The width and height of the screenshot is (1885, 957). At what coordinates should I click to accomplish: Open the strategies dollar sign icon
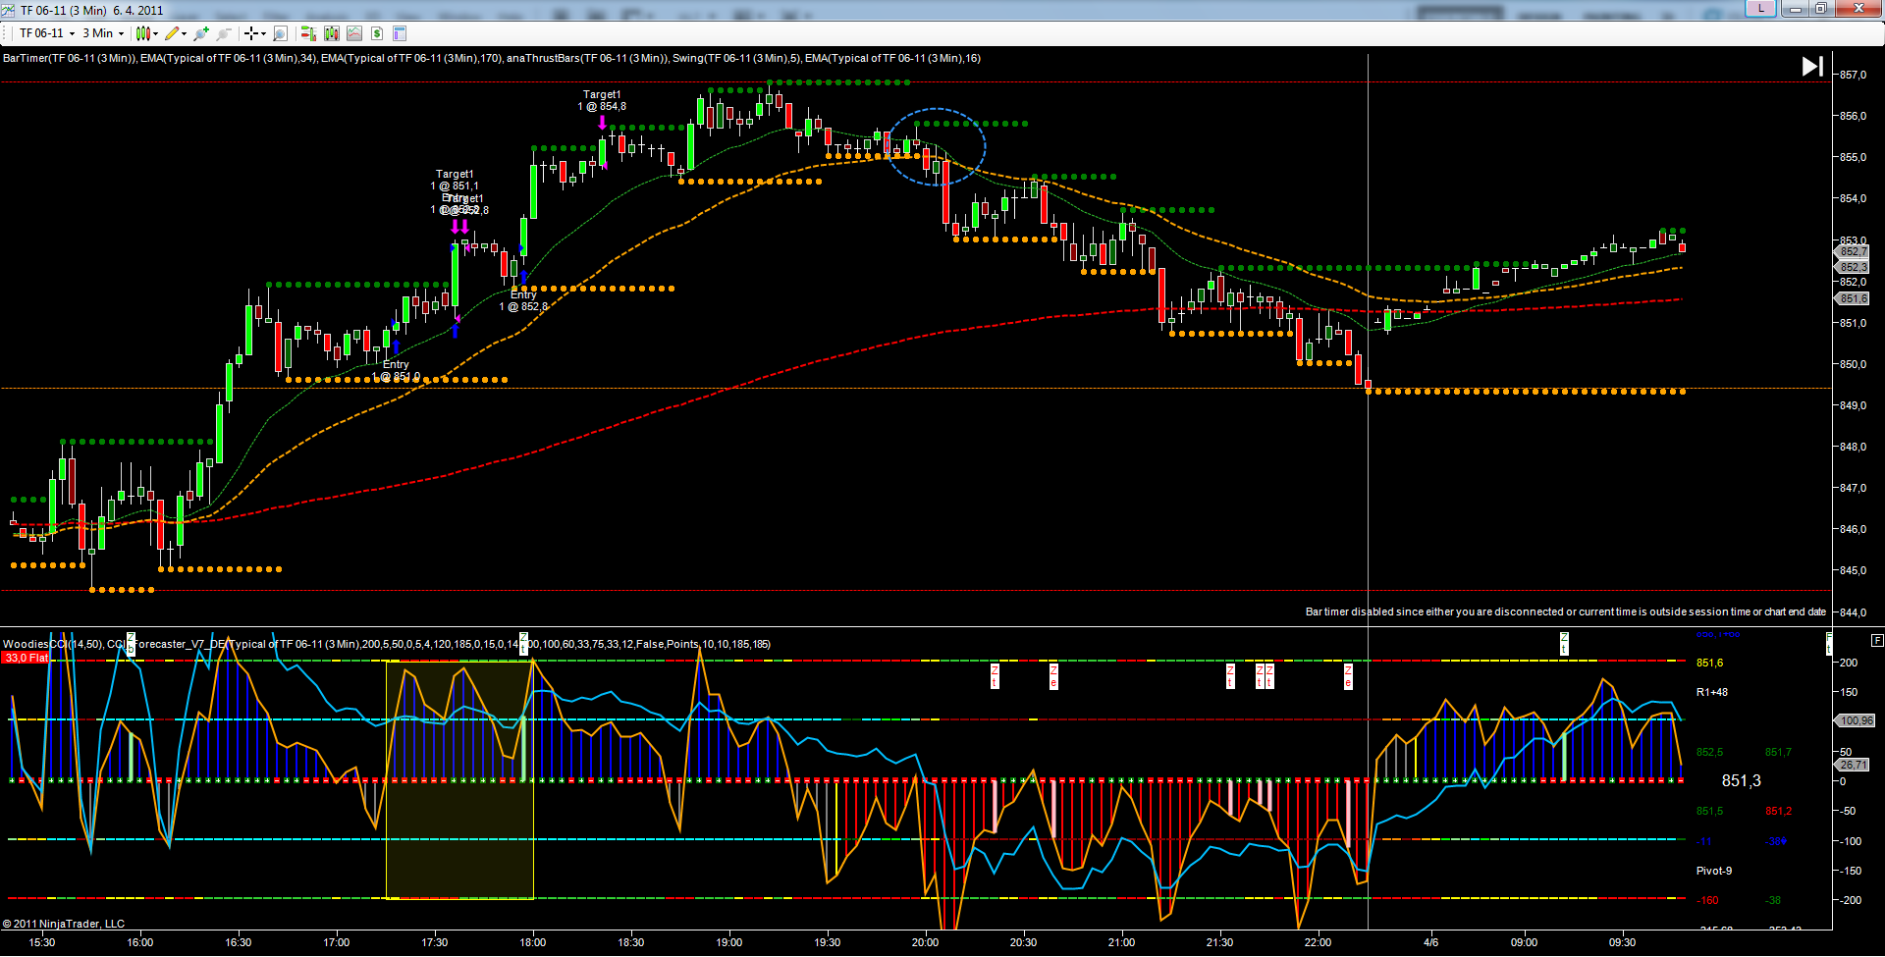pos(377,33)
